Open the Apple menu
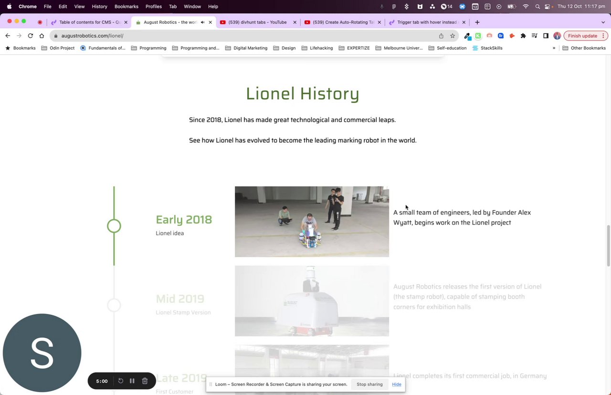Screen dimensions: 611x395 click(x=9, y=7)
